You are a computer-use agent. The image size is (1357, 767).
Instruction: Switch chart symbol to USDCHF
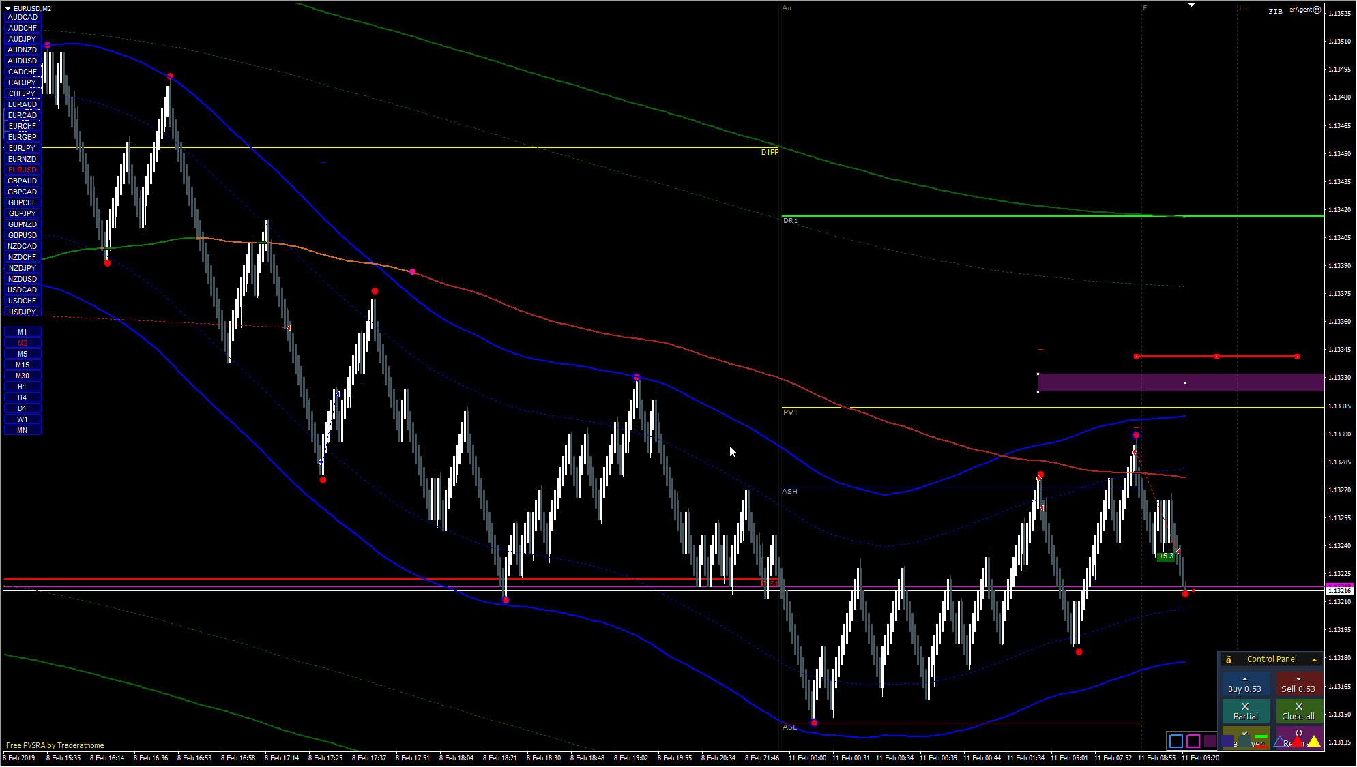(23, 301)
